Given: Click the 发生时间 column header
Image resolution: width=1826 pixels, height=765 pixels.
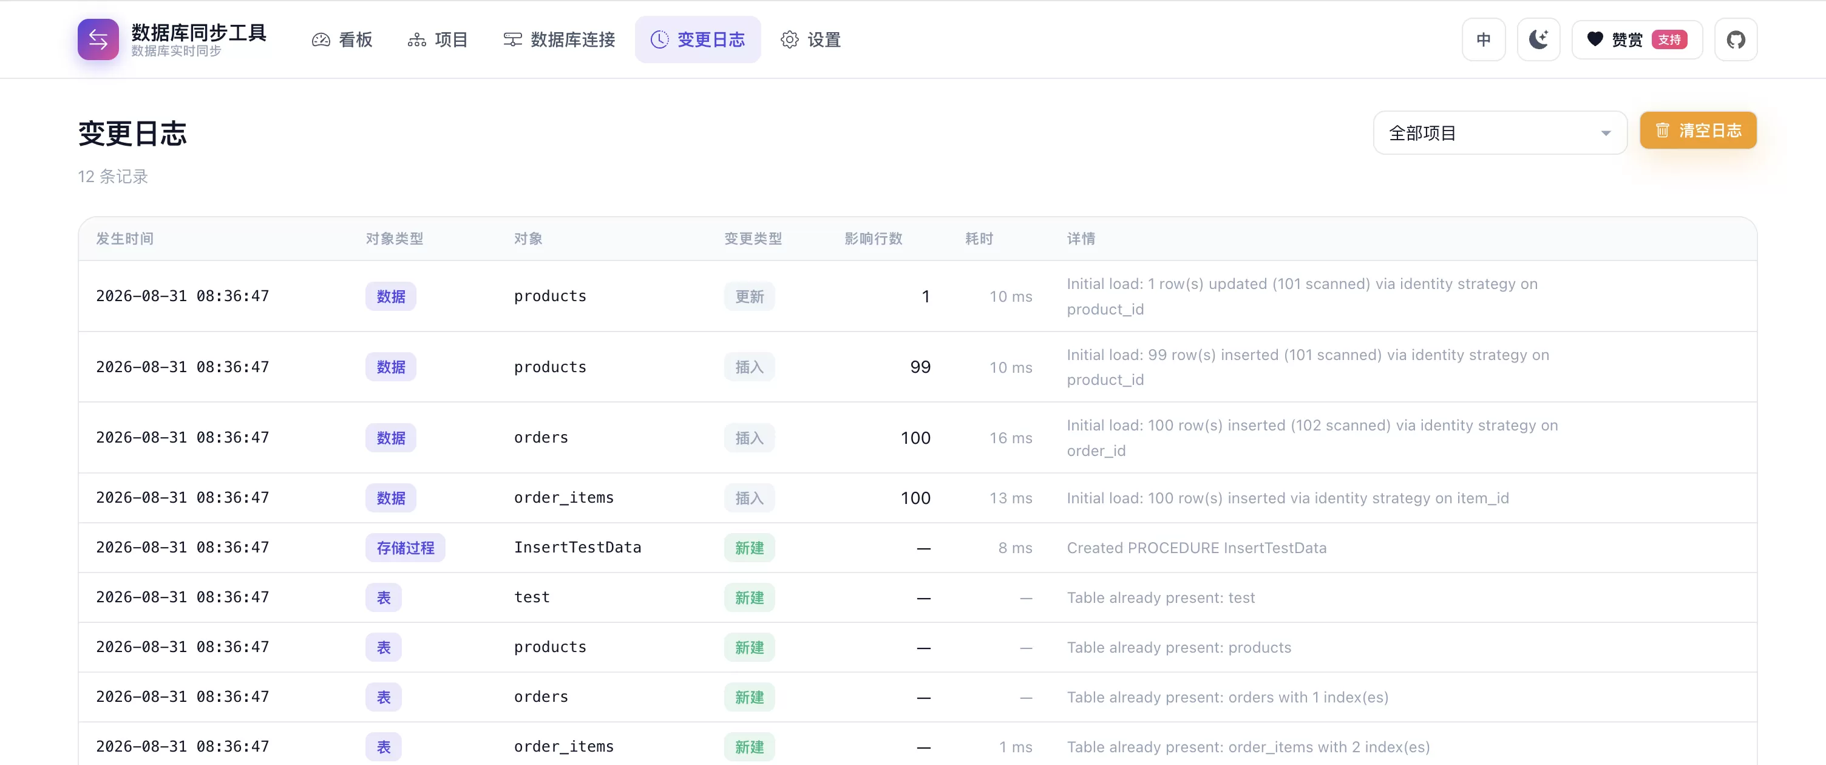Looking at the screenshot, I should tap(125, 239).
